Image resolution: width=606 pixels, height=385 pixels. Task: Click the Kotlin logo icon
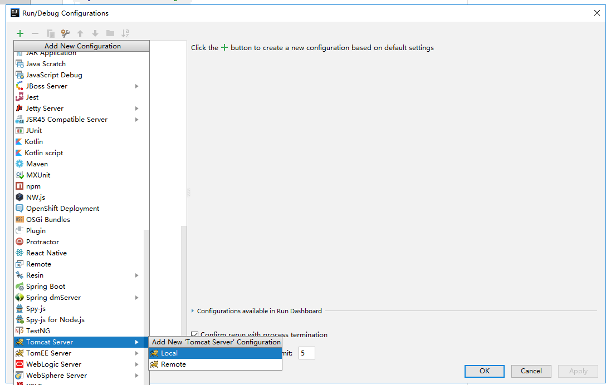[x=18, y=142]
